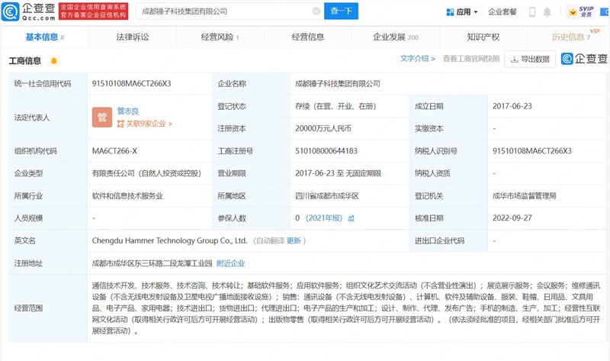Viewport: 610px width, 361px height.
Task: Switch to the 历史信息 VIP tab
Action: [571, 37]
